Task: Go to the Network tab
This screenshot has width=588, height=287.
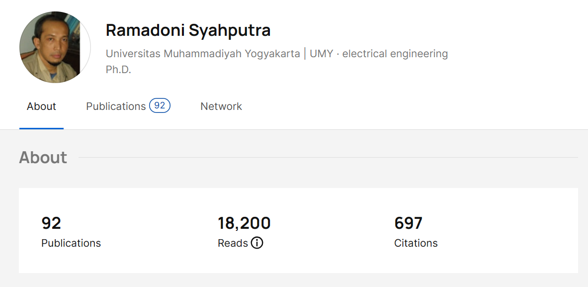Action: (x=221, y=106)
